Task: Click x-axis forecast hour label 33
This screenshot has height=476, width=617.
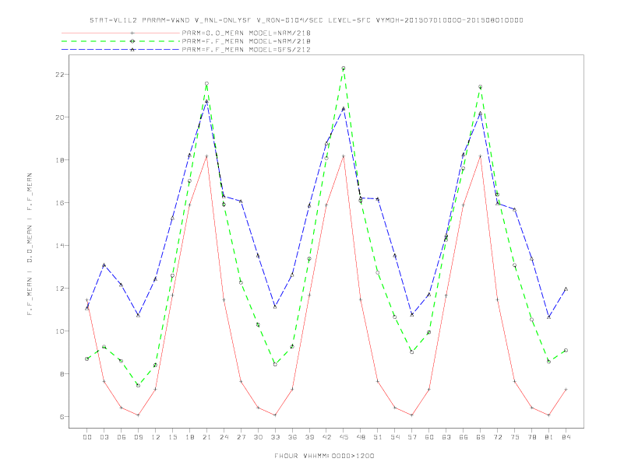Action: pos(275,437)
